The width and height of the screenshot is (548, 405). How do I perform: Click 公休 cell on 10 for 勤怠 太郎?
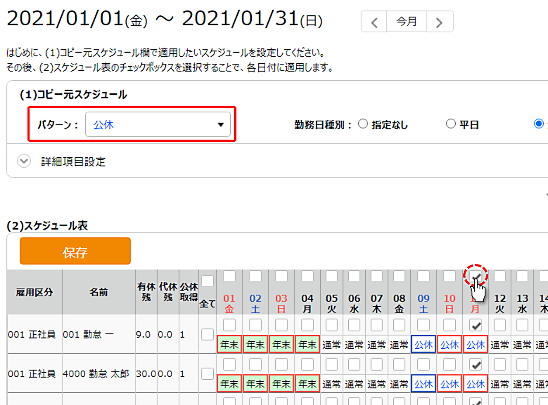[450, 384]
